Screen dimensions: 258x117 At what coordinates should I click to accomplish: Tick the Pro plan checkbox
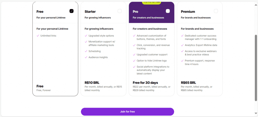click(168, 11)
